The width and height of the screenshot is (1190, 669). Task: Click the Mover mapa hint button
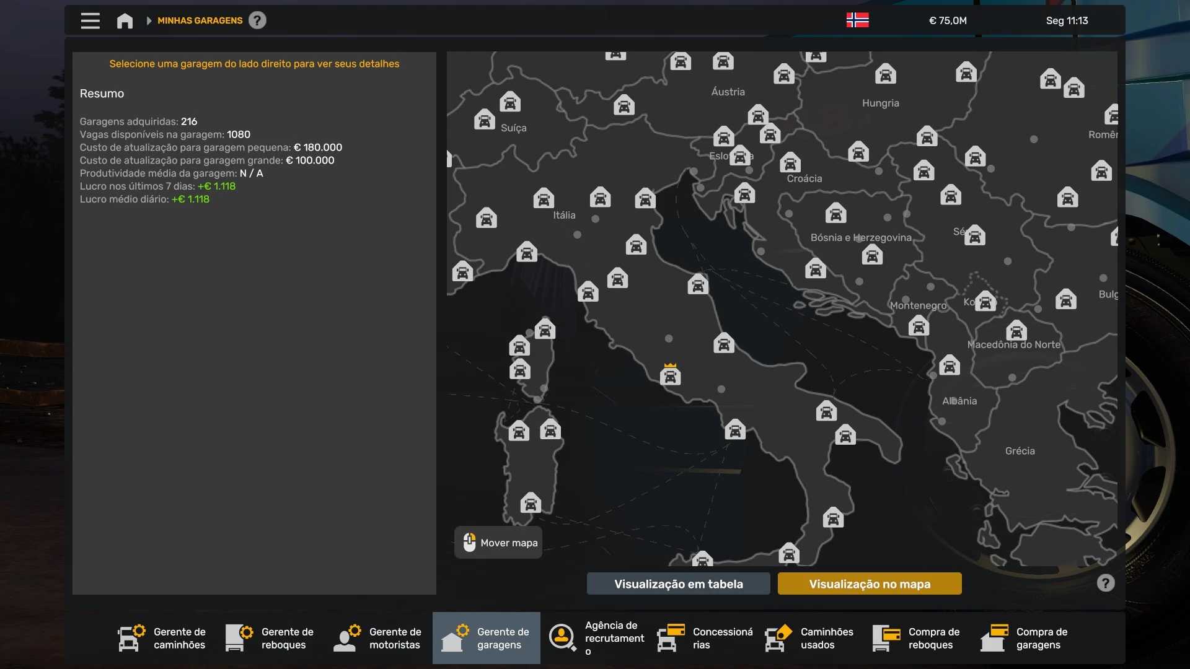(498, 543)
